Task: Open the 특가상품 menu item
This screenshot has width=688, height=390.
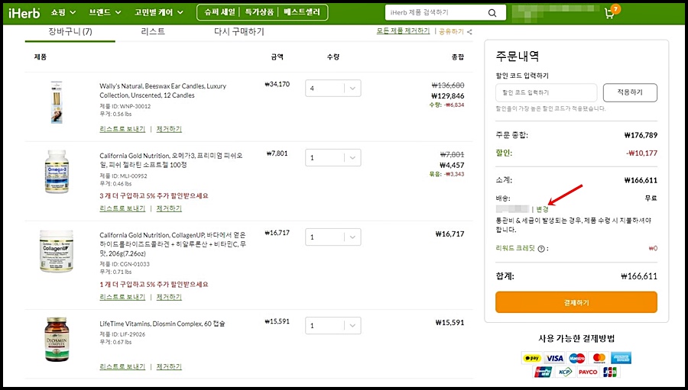Action: [x=259, y=12]
